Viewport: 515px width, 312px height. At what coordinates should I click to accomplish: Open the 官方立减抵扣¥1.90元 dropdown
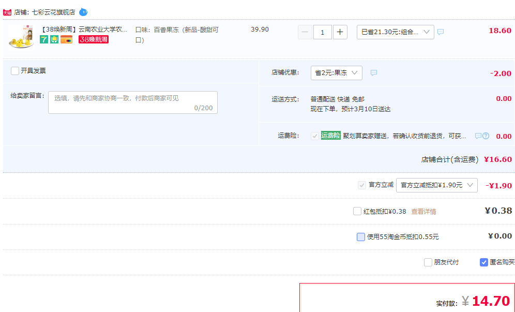pyautogui.click(x=436, y=185)
